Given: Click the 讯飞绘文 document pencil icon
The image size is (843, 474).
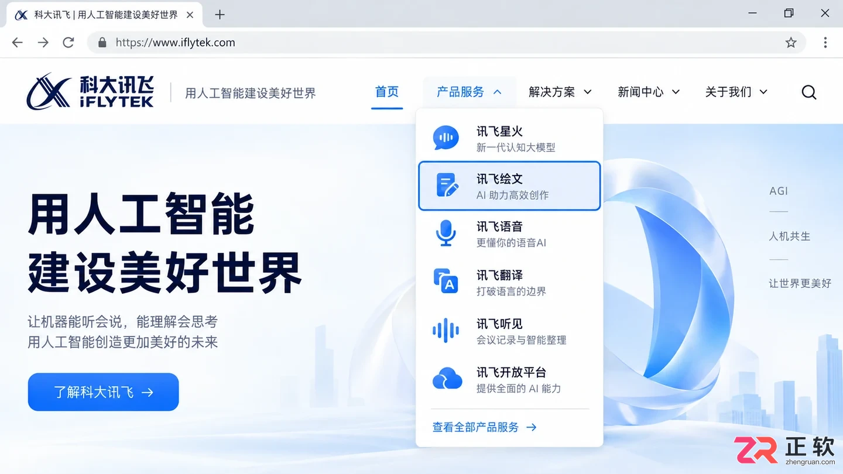Looking at the screenshot, I should point(447,186).
